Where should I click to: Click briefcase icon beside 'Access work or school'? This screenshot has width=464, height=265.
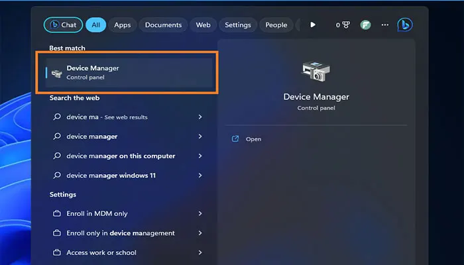(x=57, y=252)
